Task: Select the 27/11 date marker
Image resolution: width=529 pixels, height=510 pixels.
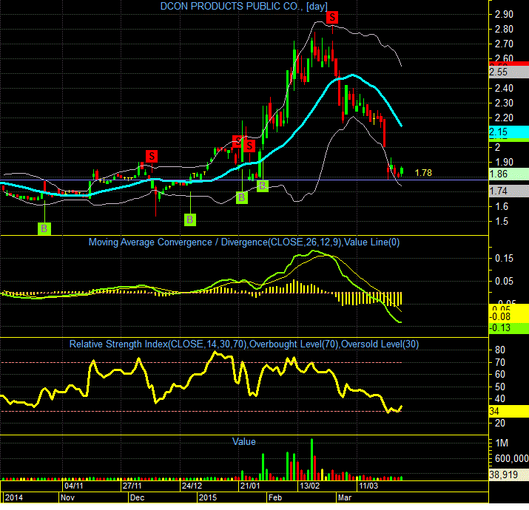Action: pyautogui.click(x=132, y=486)
